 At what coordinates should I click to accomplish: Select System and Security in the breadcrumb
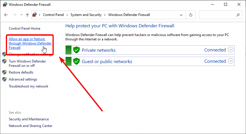[86, 15]
